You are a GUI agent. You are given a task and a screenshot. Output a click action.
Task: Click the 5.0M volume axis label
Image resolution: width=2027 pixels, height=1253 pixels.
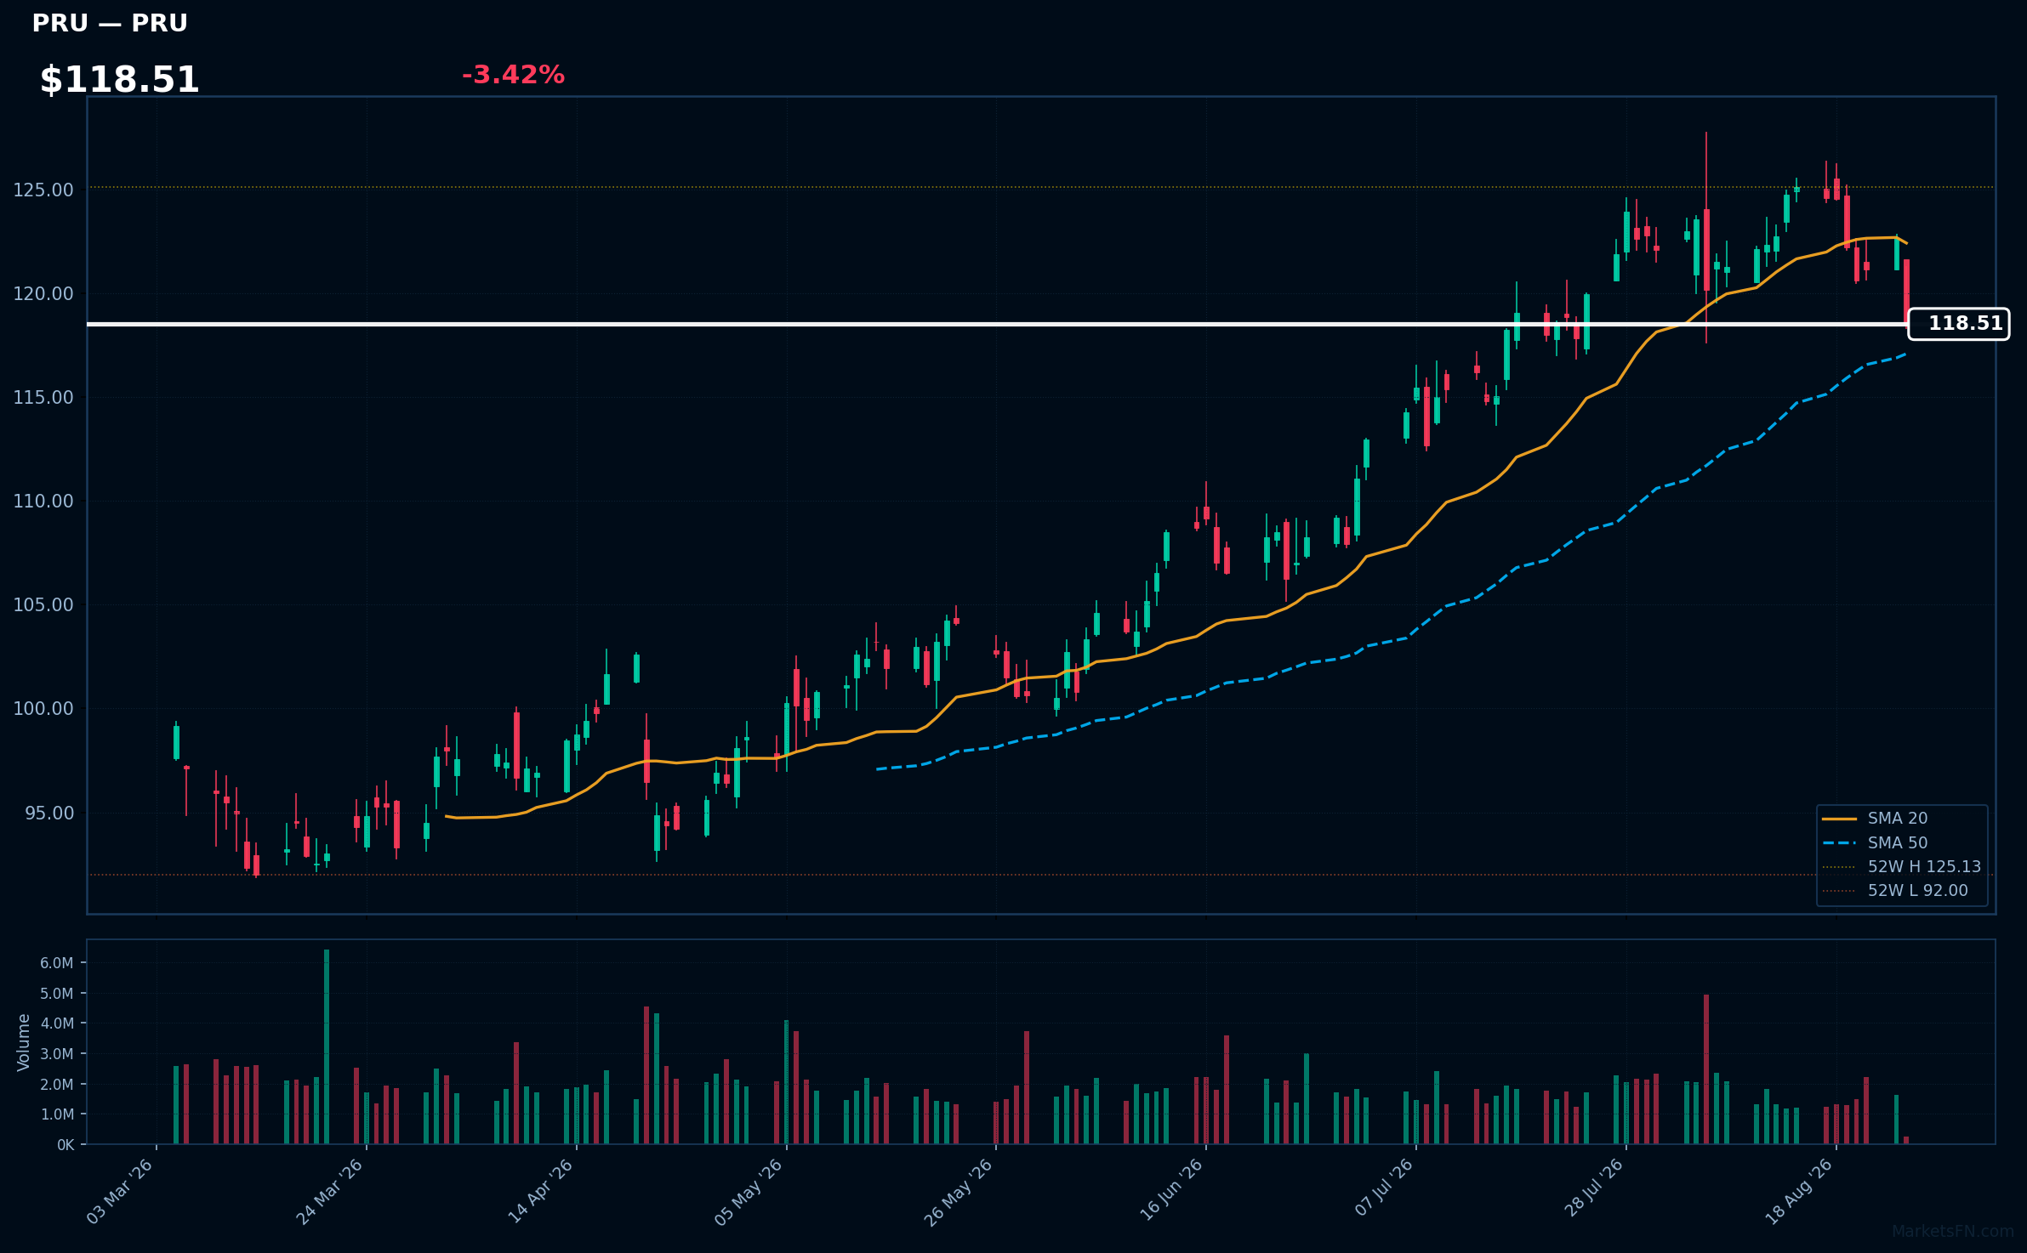[x=57, y=994]
